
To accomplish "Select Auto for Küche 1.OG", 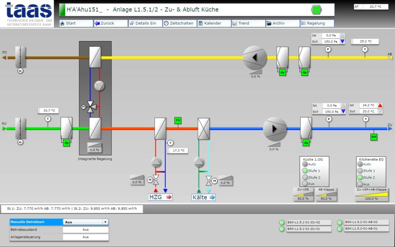I will coord(305,164).
